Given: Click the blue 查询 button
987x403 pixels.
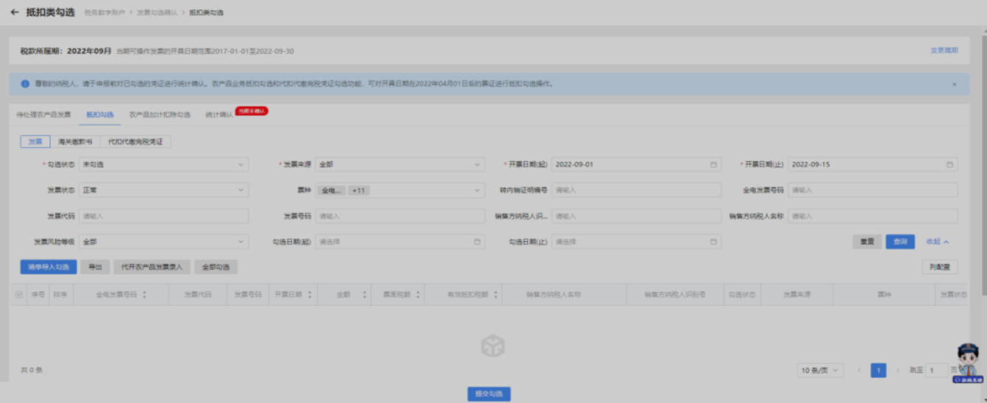Looking at the screenshot, I should point(899,242).
